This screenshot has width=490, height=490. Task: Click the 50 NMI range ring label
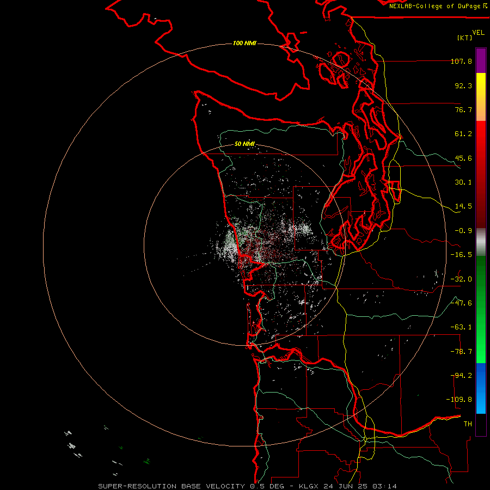(244, 144)
